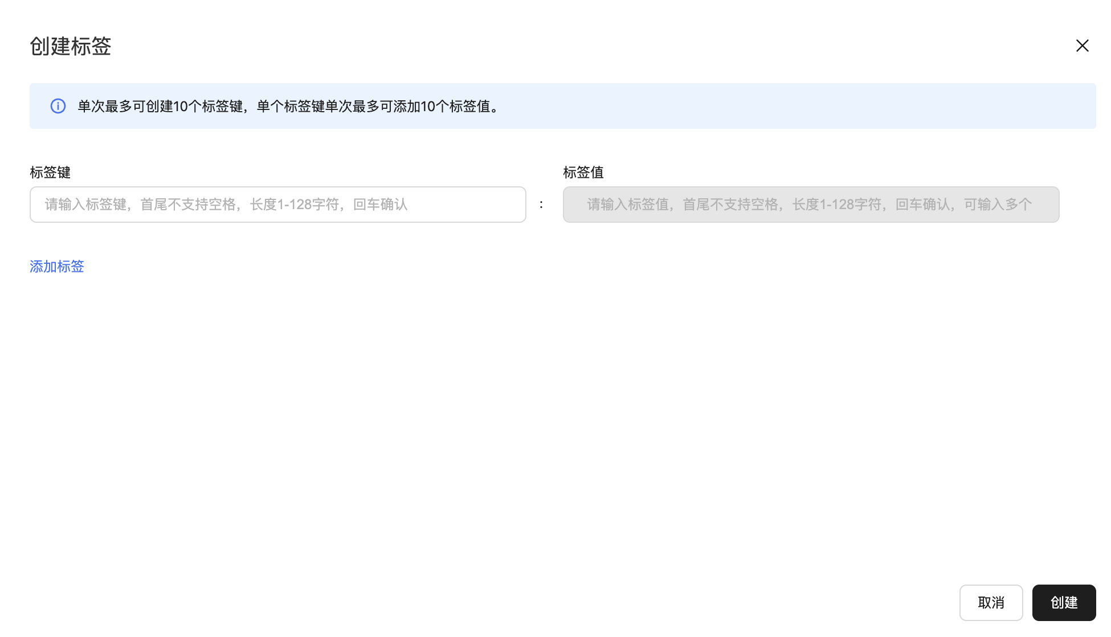This screenshot has height=637, width=1111.
Task: Confirm tag creation with 创建
Action: click(1064, 602)
